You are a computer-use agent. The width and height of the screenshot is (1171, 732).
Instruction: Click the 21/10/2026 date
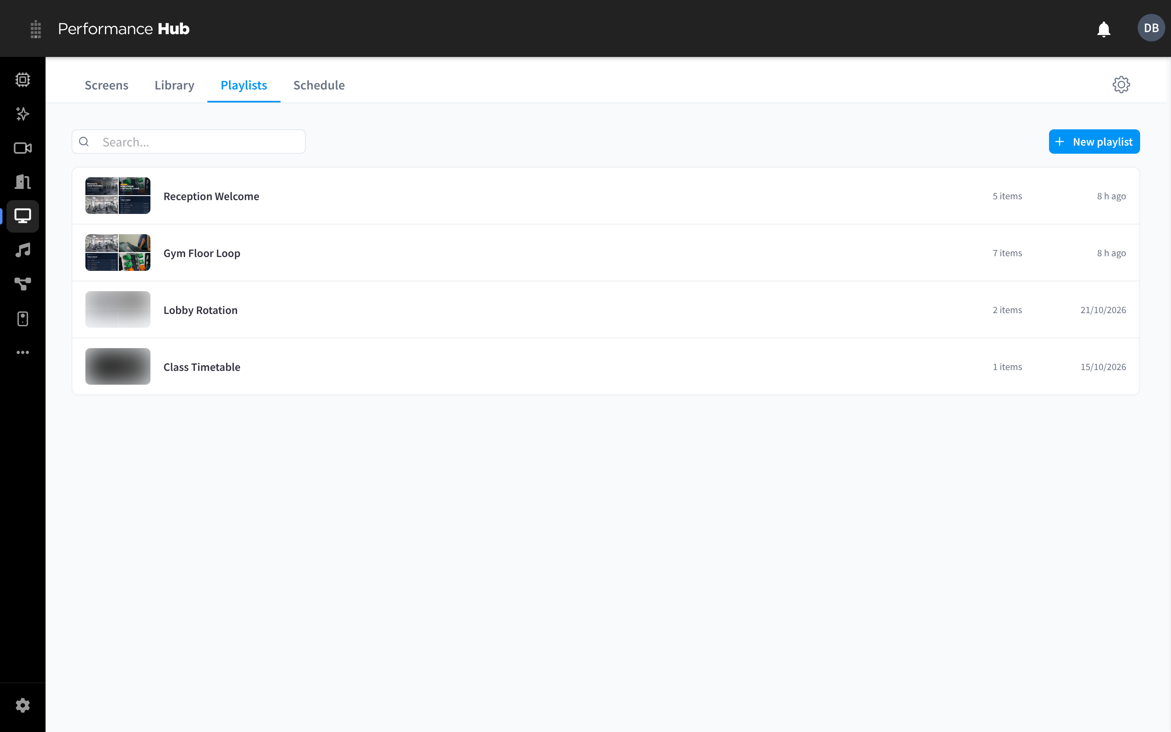(1103, 310)
